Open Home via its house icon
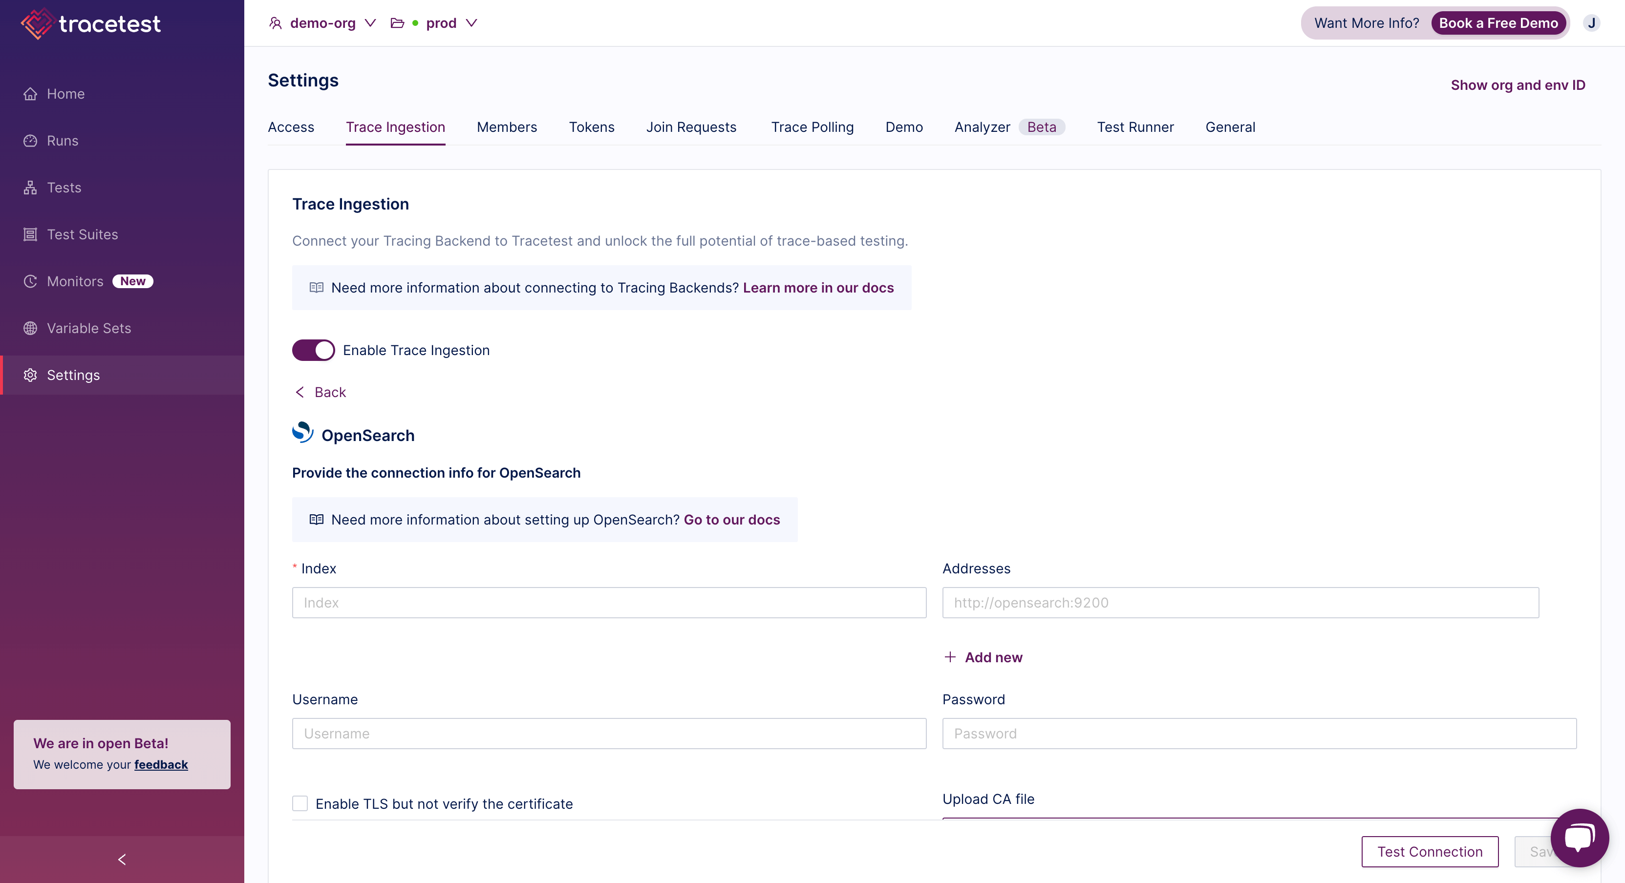 click(x=30, y=94)
